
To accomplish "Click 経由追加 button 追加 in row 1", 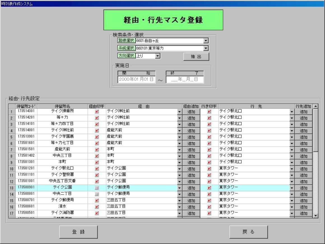I will coord(191,112).
